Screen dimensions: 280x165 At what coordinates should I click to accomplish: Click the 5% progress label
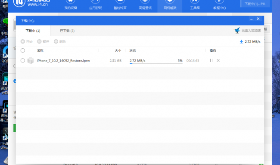point(180,61)
